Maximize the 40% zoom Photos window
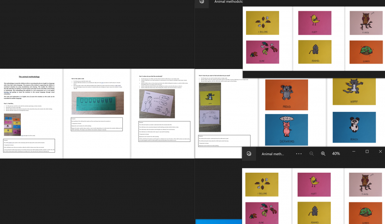 click(367, 152)
